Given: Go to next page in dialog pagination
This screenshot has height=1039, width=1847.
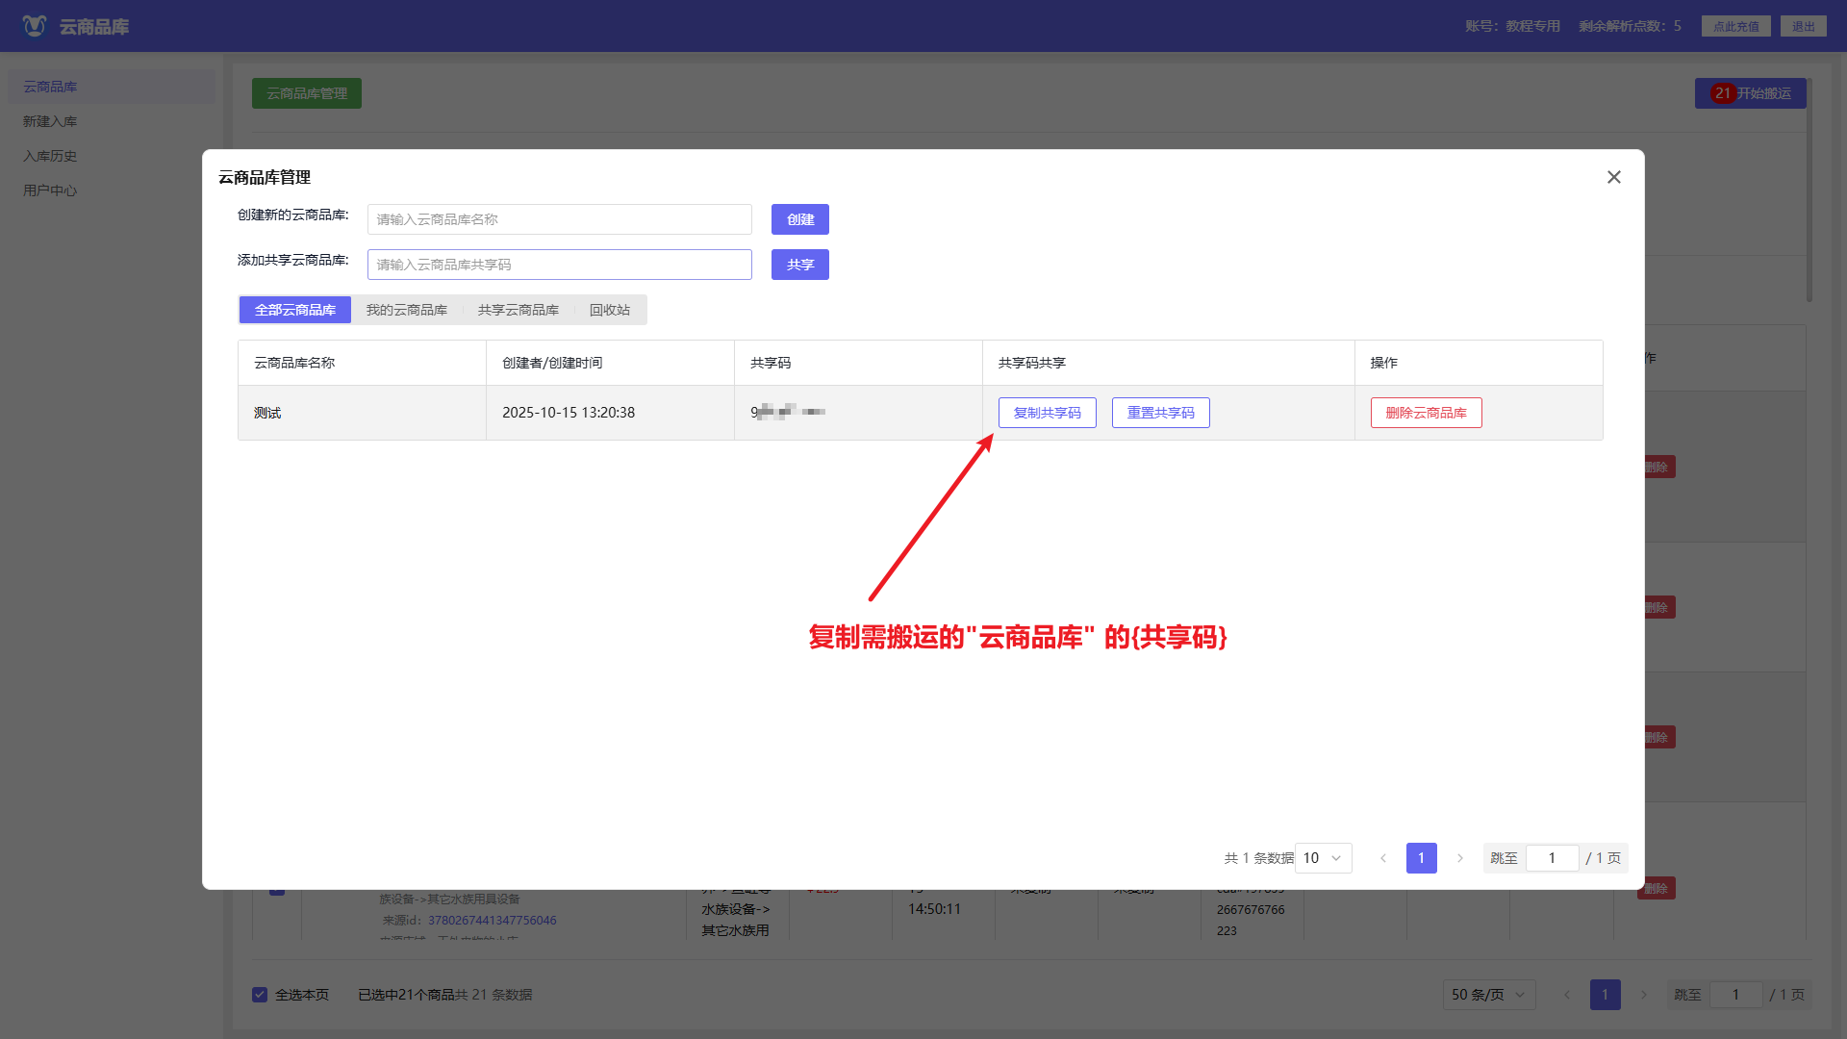Looking at the screenshot, I should coord(1460,858).
